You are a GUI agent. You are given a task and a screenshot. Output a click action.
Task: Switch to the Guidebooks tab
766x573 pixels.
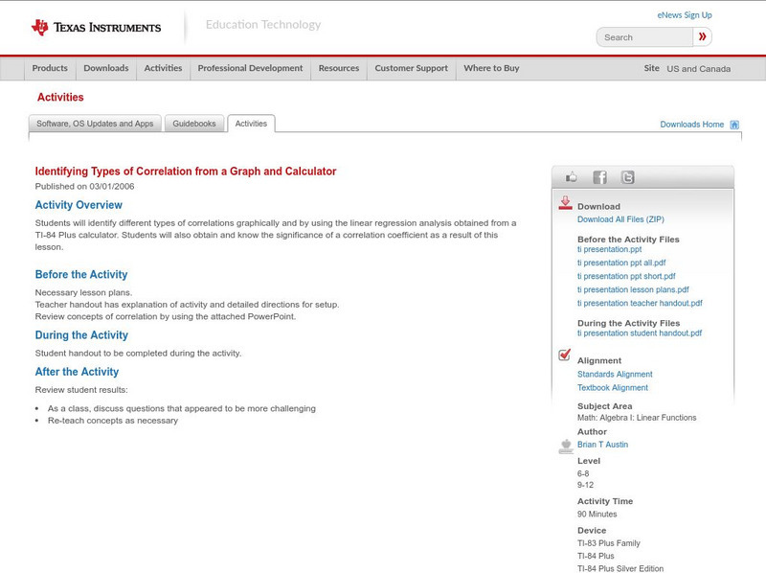tap(194, 124)
